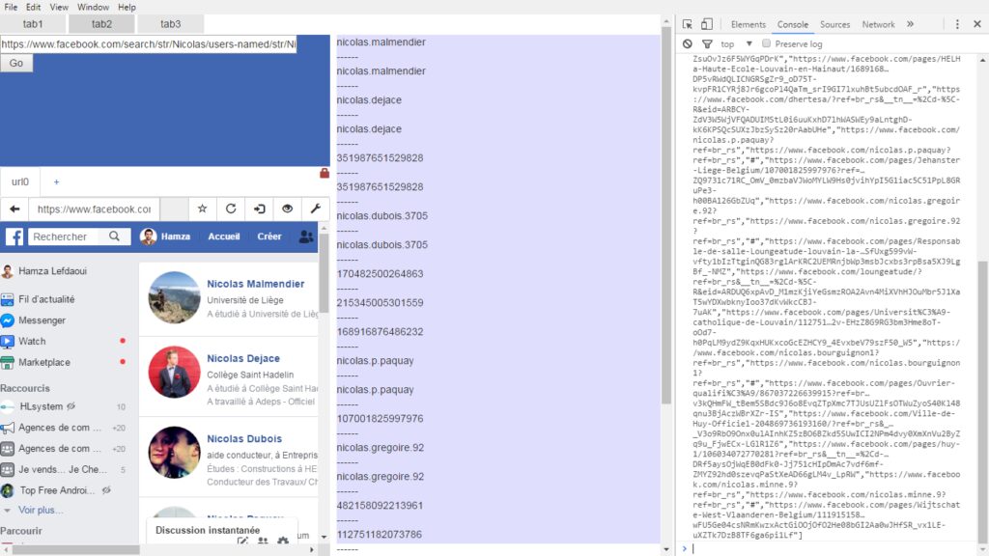989x556 pixels.
Task: Reload the page with refresh icon
Action: 231,208
